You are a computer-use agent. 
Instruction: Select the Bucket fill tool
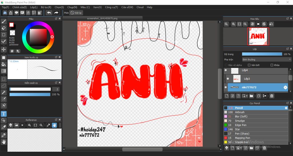point(3,64)
